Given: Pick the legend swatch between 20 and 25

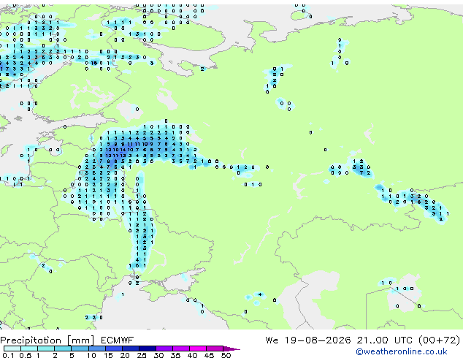Looking at the screenshot, I should [x=131, y=349].
